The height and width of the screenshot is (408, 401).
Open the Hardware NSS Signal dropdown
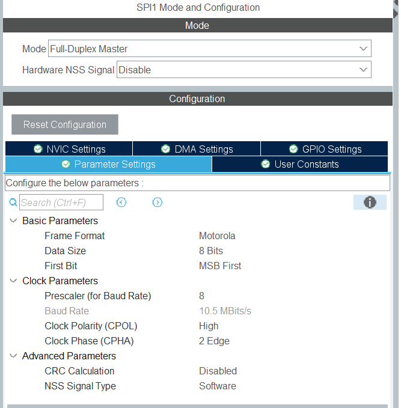[243, 70]
